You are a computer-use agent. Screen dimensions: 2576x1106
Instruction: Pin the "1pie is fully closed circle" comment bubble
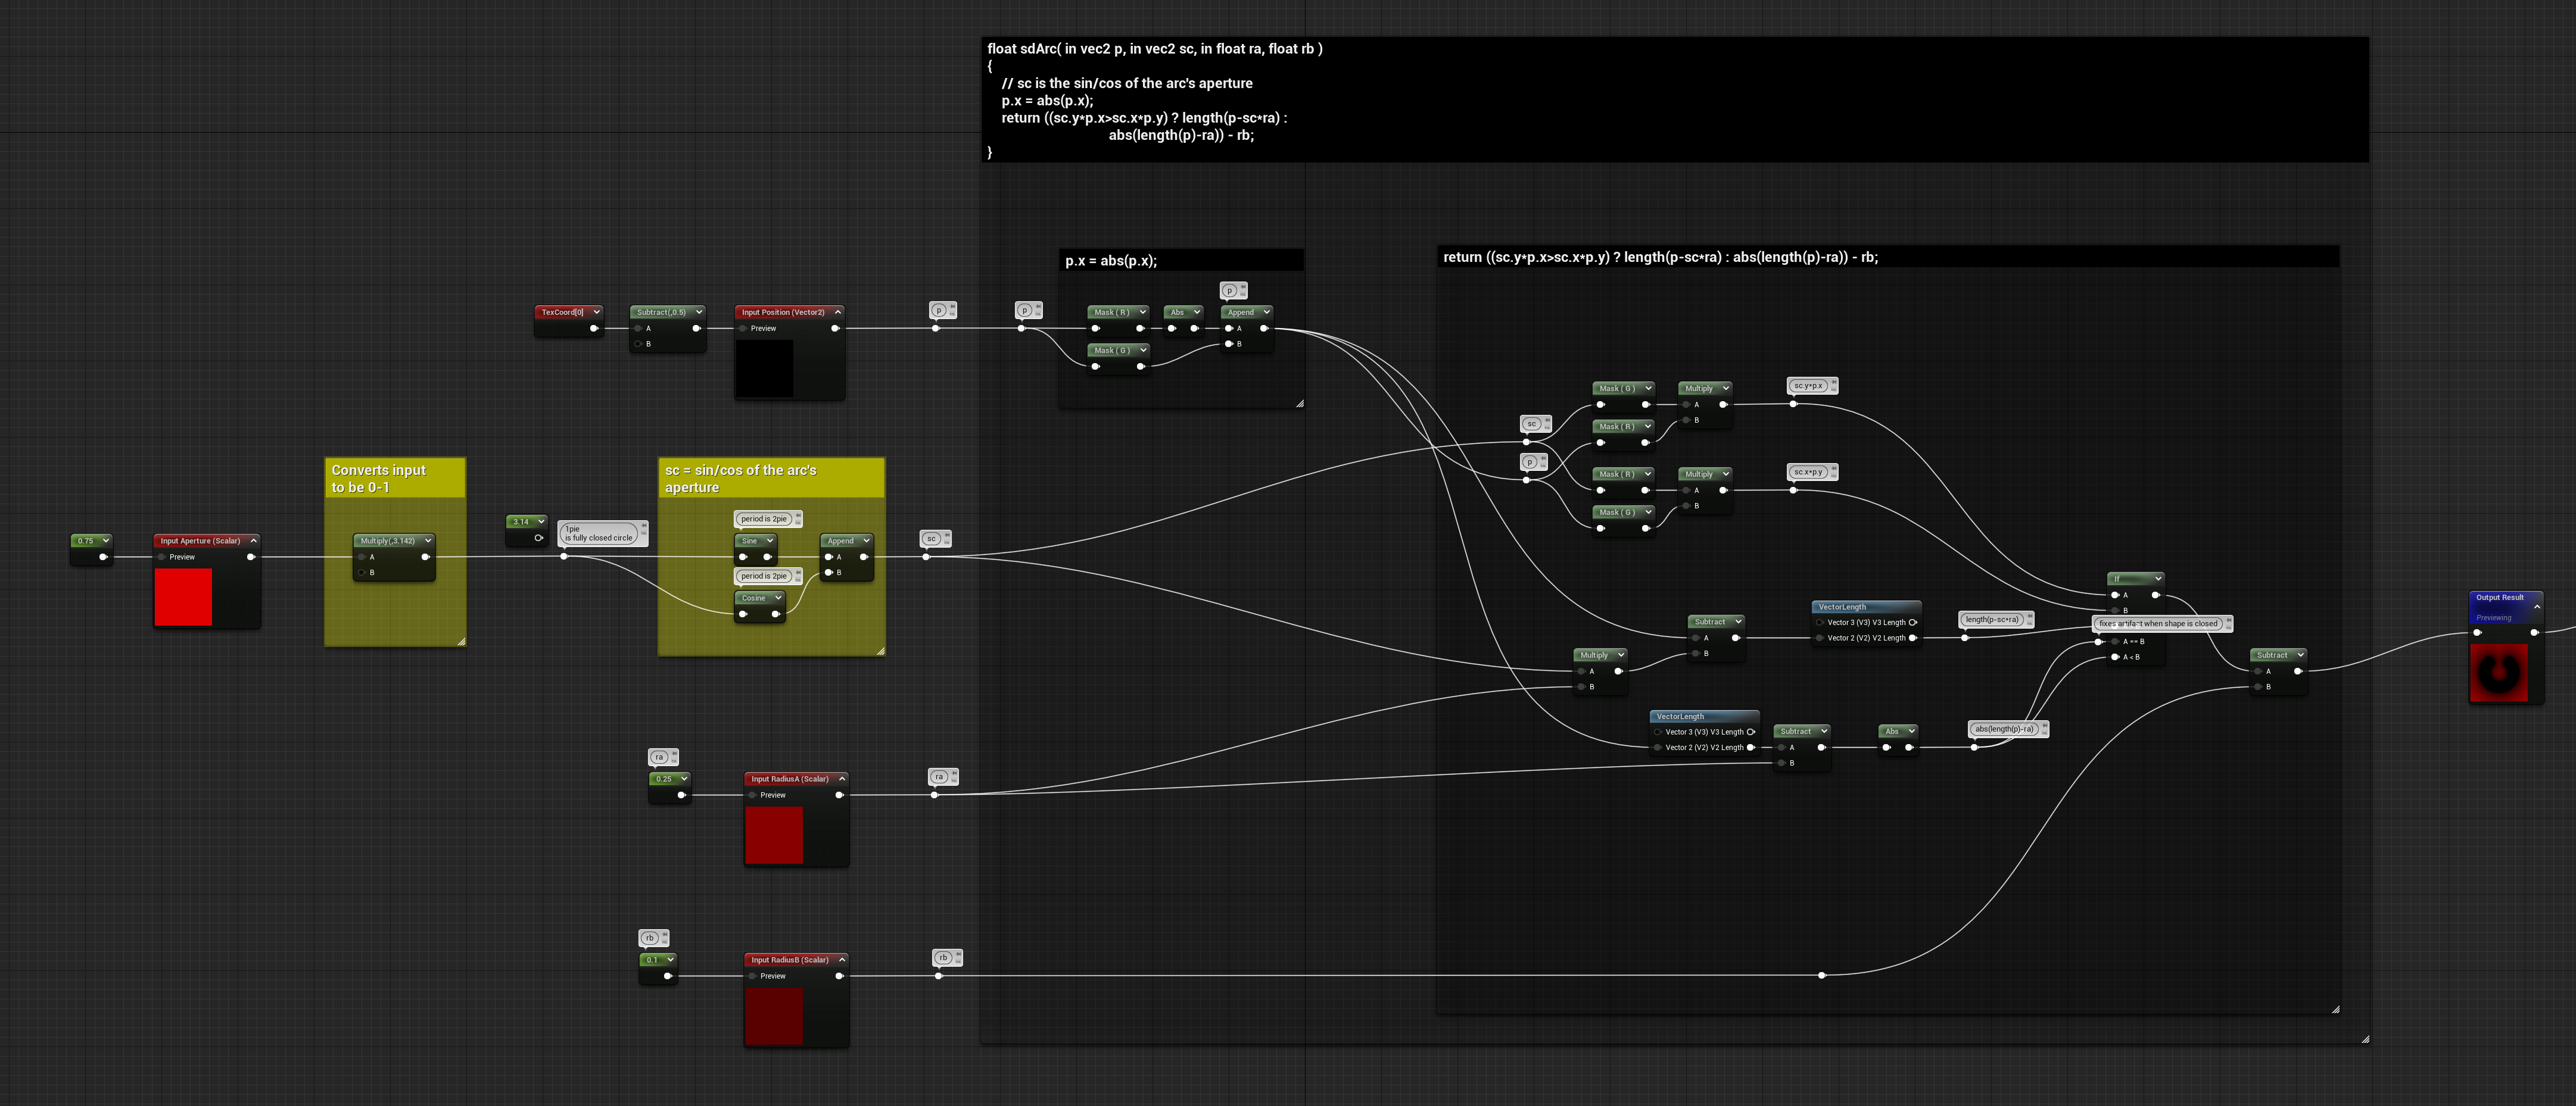click(x=643, y=524)
